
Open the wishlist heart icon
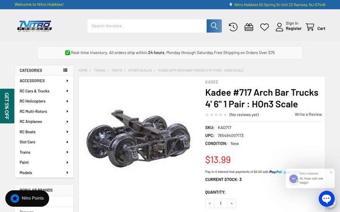[264, 27]
